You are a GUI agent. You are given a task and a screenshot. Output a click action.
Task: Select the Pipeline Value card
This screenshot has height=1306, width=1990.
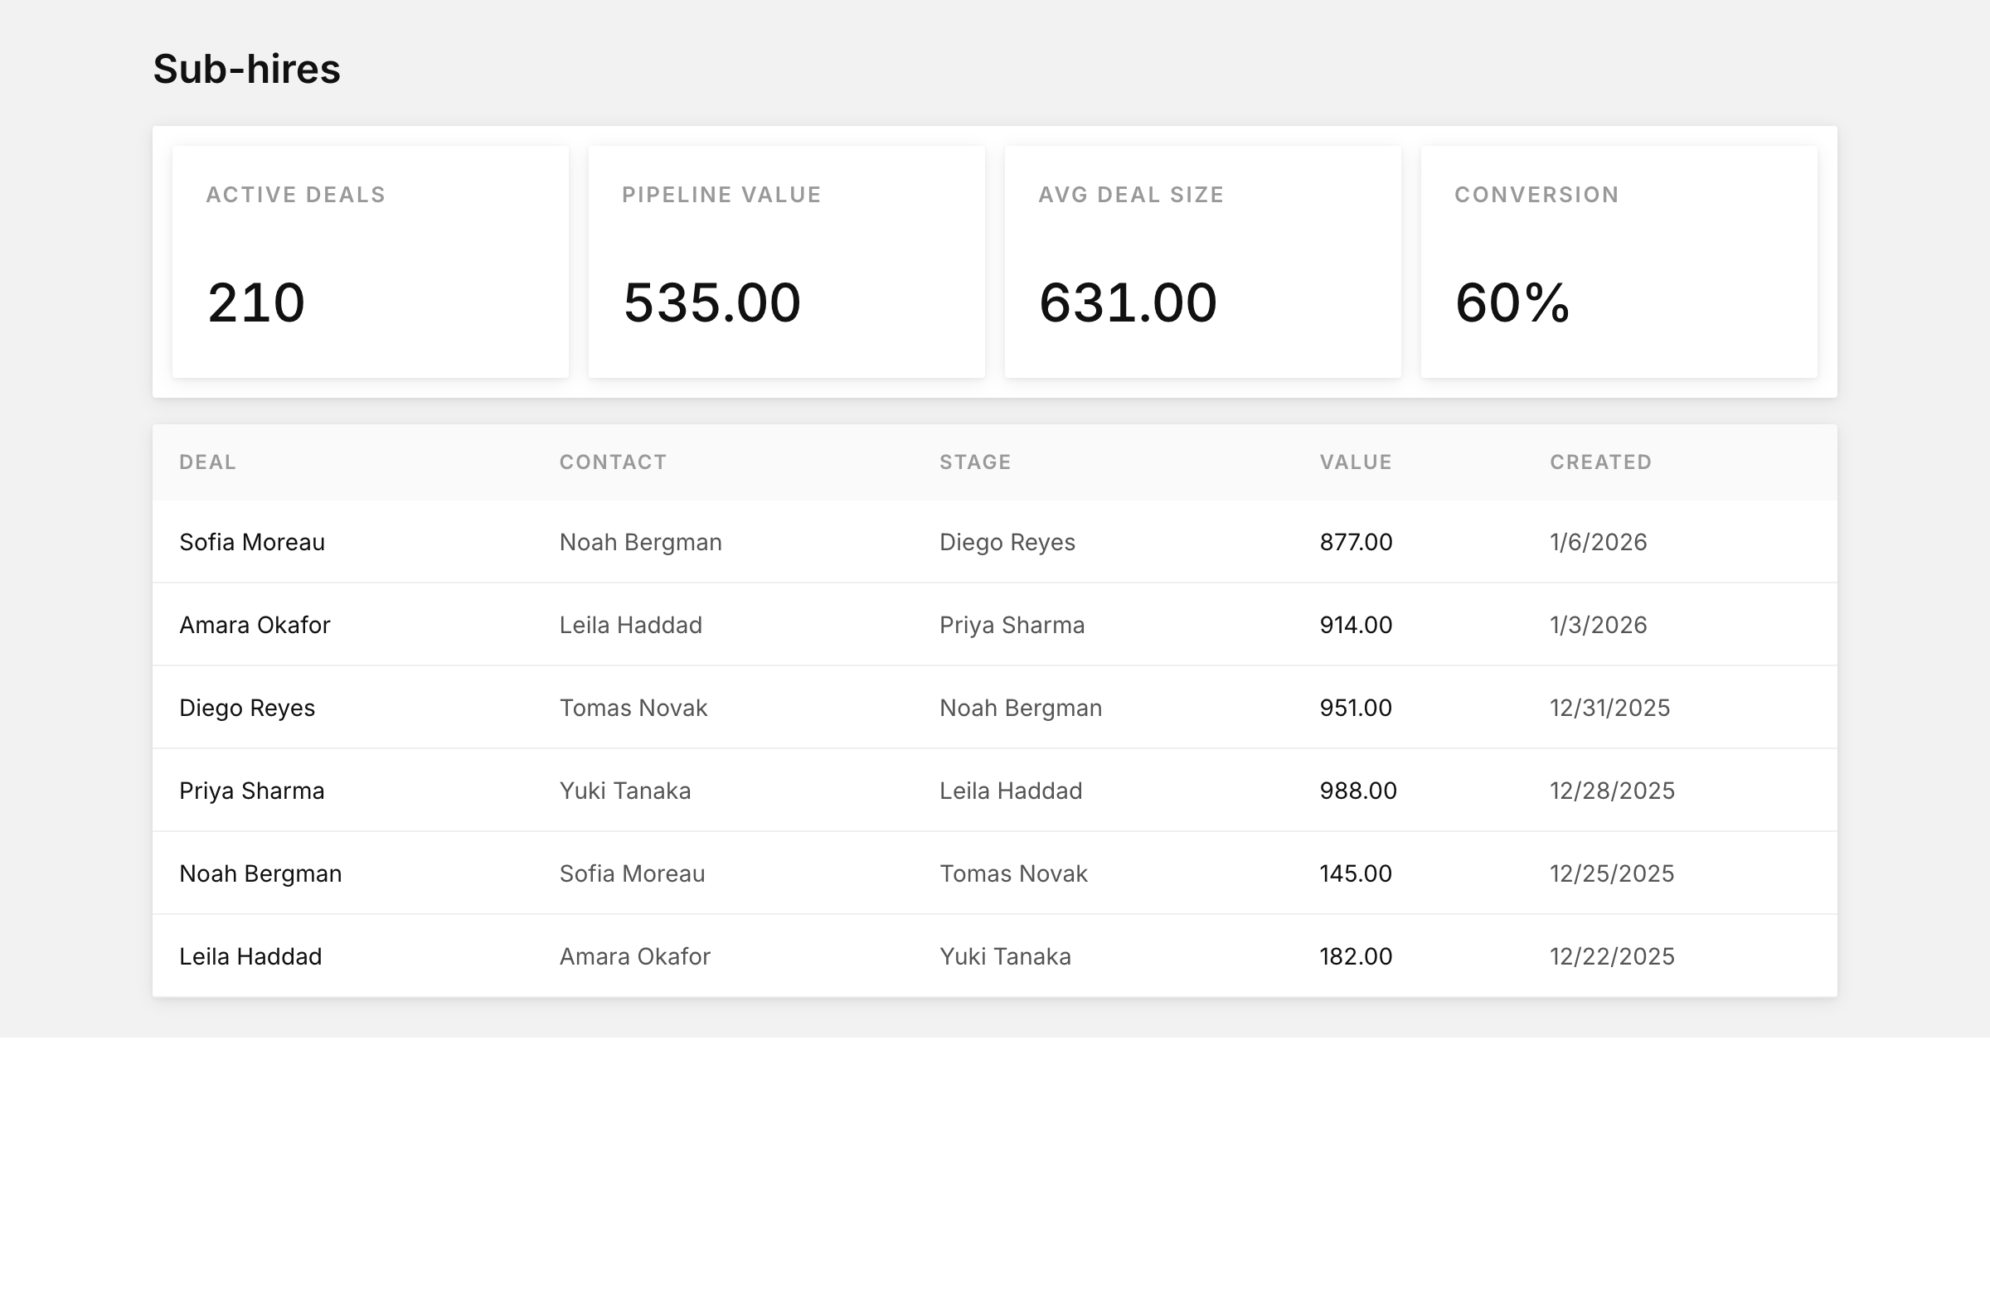click(x=787, y=262)
